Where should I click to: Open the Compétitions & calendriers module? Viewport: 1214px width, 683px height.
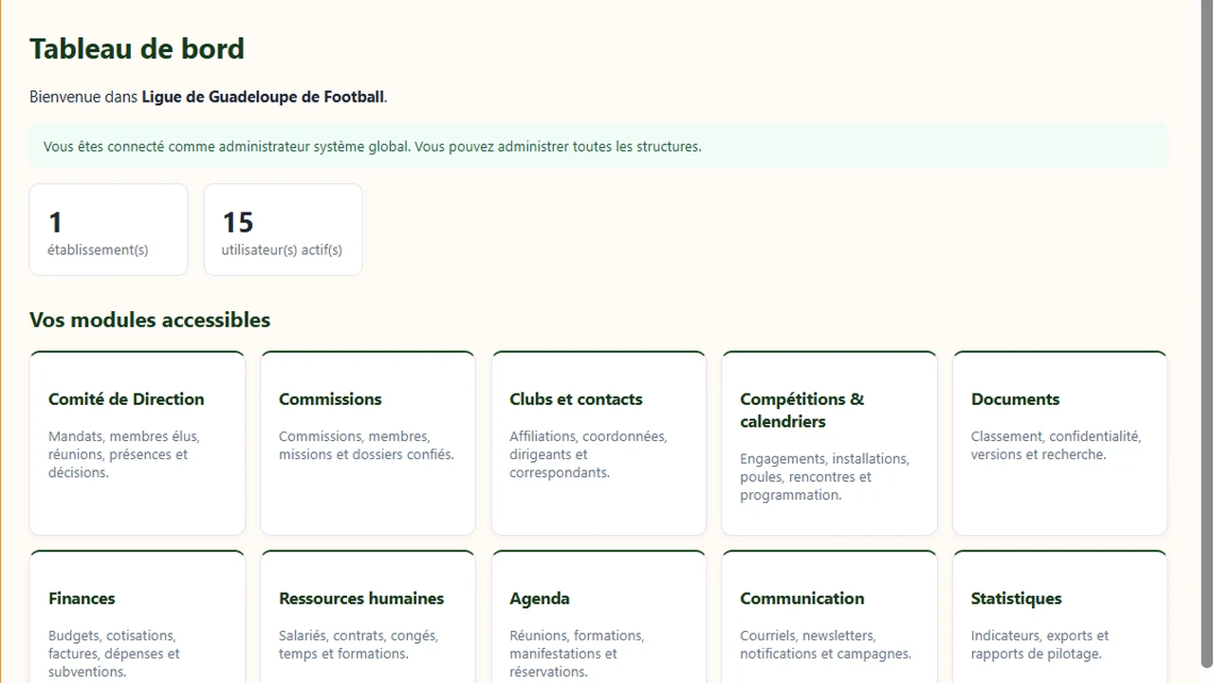click(x=830, y=443)
